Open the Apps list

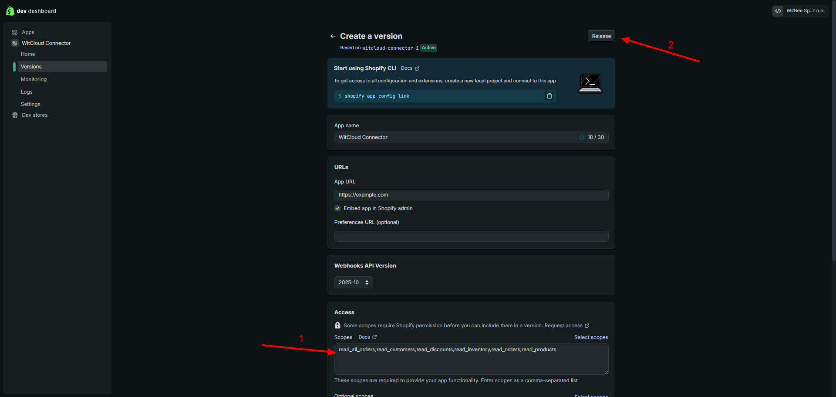click(28, 32)
